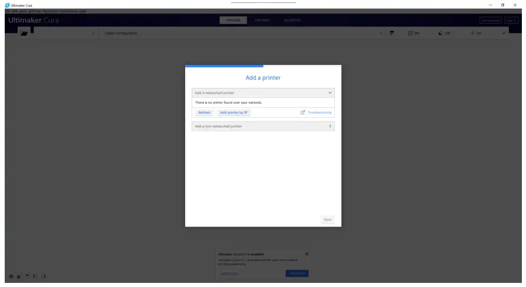Open the View menu

[23, 11]
